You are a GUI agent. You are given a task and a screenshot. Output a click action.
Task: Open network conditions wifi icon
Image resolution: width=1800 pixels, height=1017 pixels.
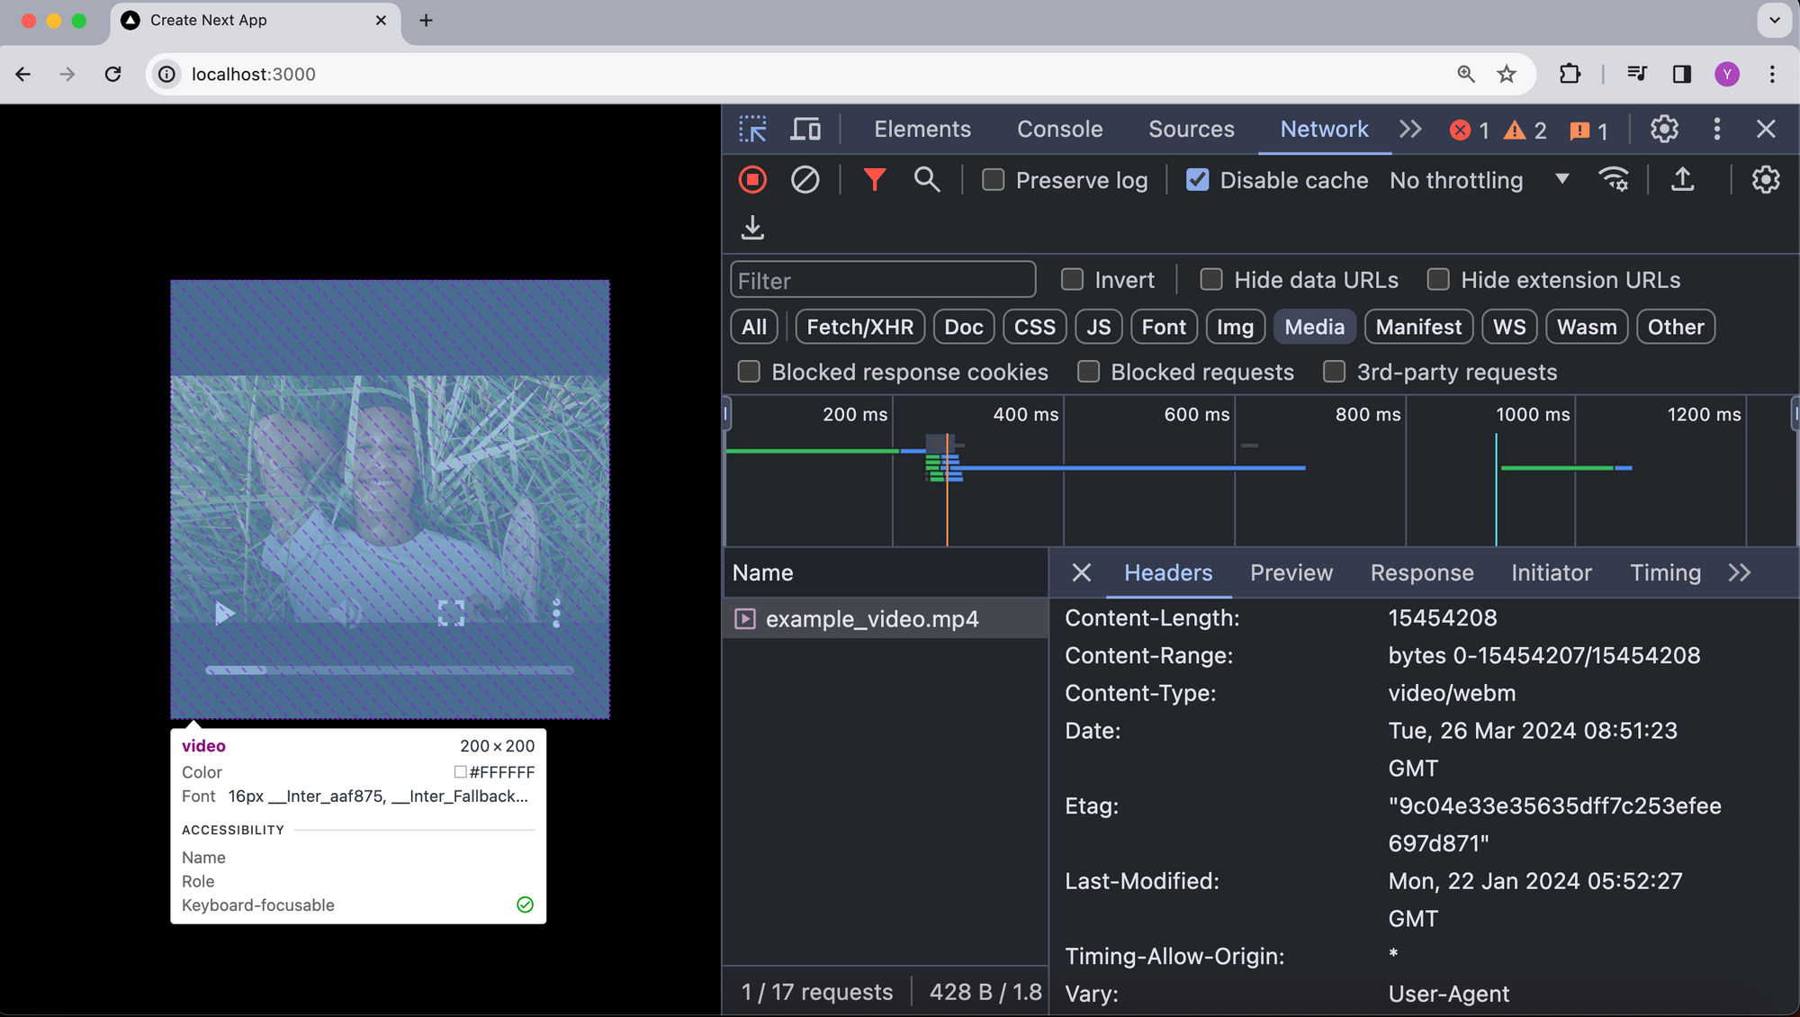pyautogui.click(x=1613, y=180)
